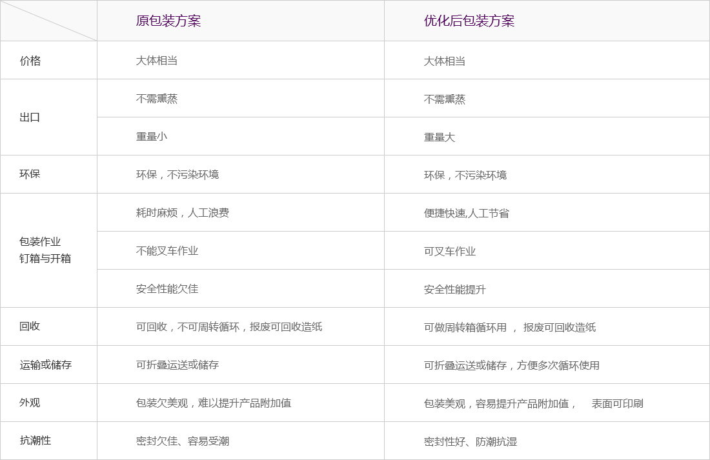The image size is (710, 460).
Task: Select the 可做周转箱循环用 text
Action: point(465,328)
